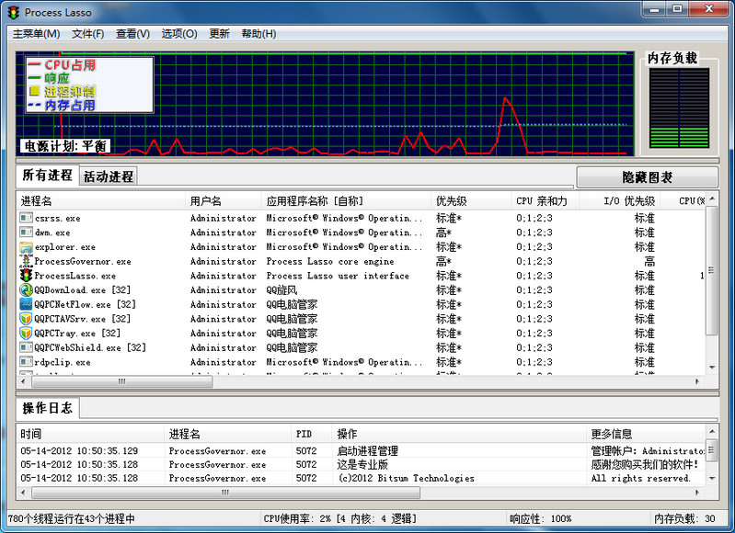Click the Process Lasso title bar icon
This screenshot has height=533, width=735.
(x=14, y=13)
